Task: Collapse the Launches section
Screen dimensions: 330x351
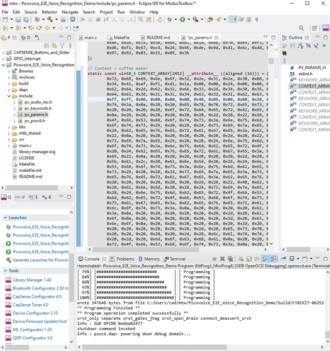Action: tap(4, 218)
